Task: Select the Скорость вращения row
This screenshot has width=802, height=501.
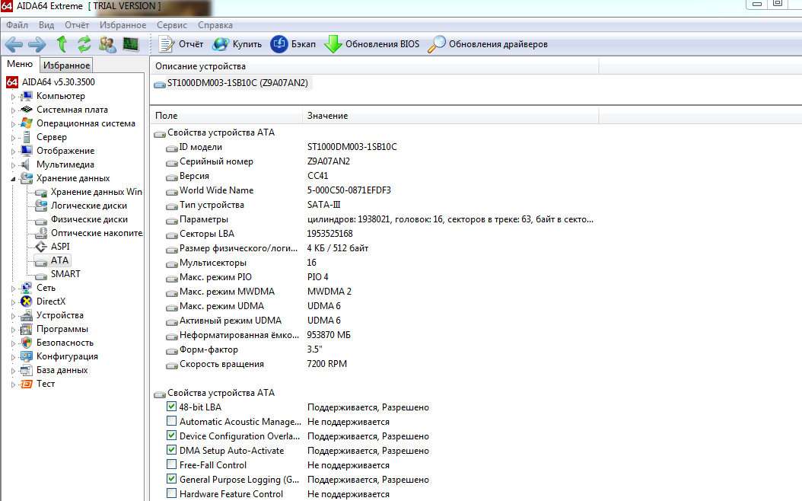Action: [374, 364]
